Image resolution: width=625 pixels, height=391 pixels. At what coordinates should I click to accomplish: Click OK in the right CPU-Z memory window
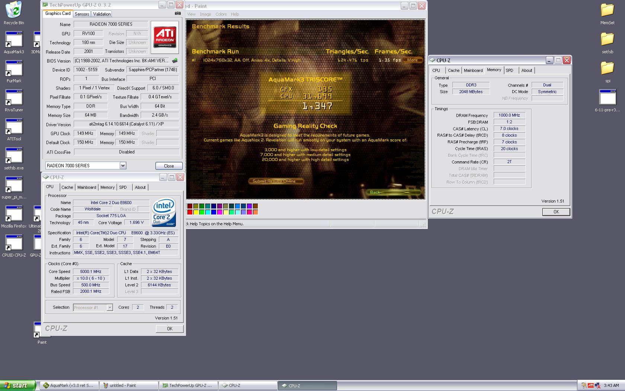click(x=556, y=212)
